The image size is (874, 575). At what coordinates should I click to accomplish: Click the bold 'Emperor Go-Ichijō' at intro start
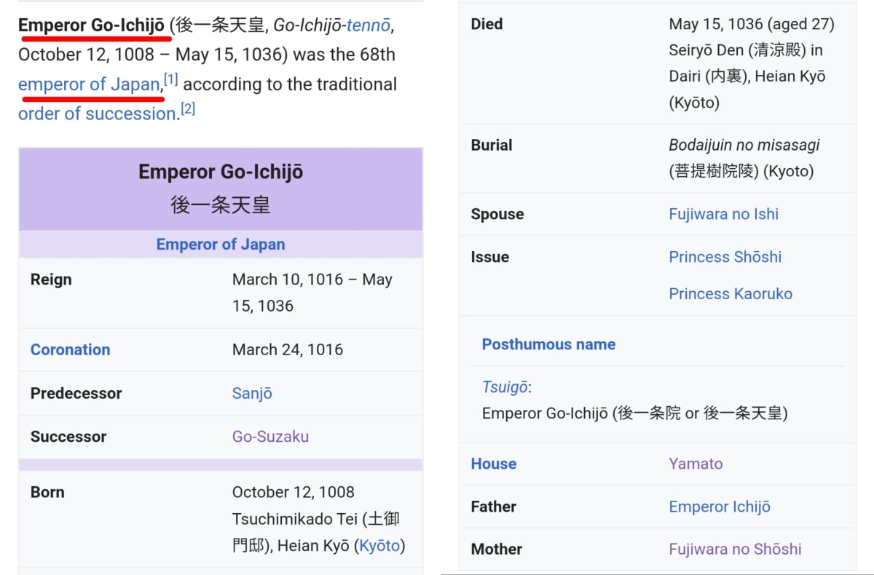pyautogui.click(x=91, y=26)
